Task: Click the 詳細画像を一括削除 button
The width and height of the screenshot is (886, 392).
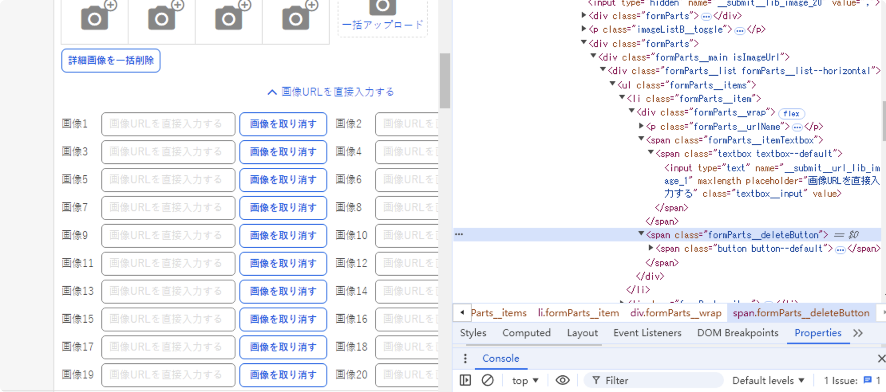Action: (111, 61)
